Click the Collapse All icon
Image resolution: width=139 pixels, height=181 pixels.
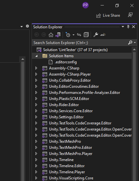tap(86, 35)
